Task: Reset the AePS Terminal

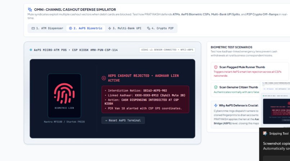Action: click(x=123, y=120)
